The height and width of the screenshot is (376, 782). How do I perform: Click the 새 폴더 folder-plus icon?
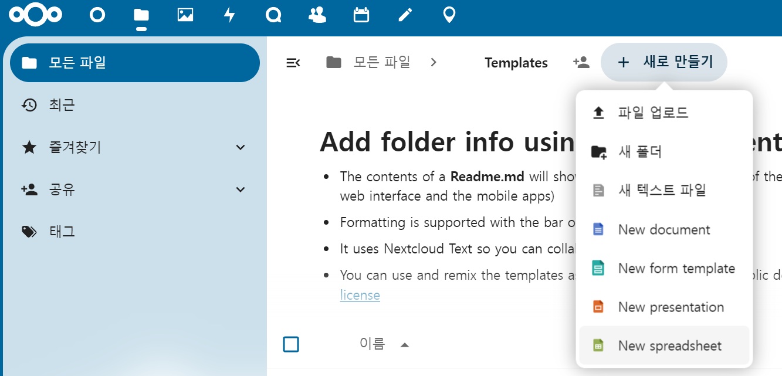(598, 152)
